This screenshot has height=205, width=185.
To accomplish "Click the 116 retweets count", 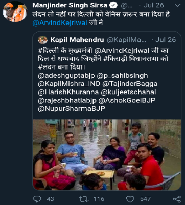I will click(99, 199).
